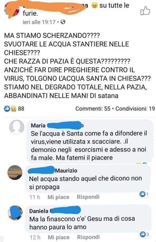Viewport: 156px width, 242px height.
Task: Open Daniela's profile picture
Action: (x=15, y=213)
